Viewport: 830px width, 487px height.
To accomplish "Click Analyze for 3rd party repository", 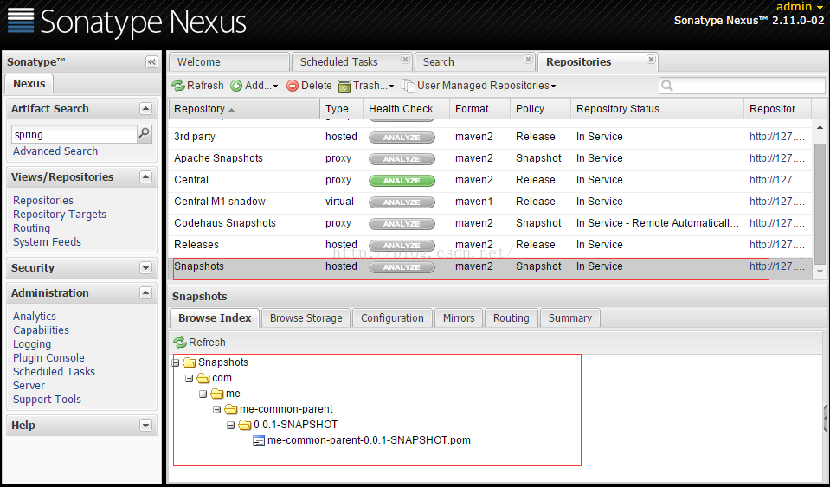I will tap(402, 137).
